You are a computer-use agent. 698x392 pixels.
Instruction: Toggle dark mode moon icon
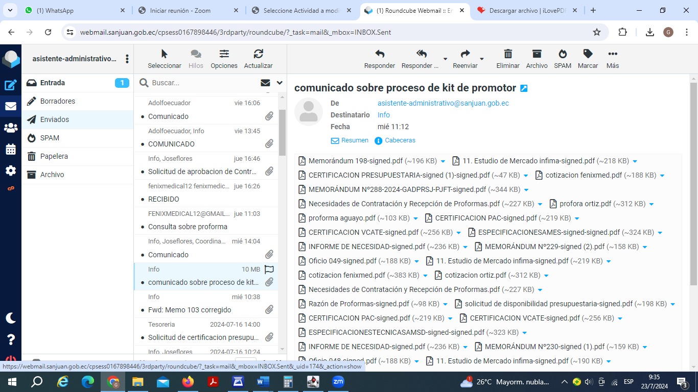click(11, 318)
